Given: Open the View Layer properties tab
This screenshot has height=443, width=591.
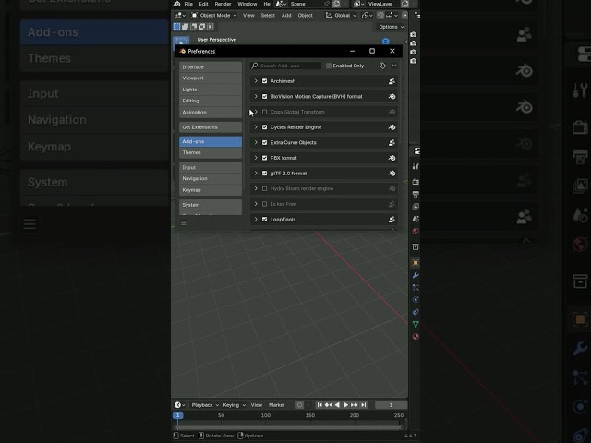Looking at the screenshot, I should pos(416,207).
